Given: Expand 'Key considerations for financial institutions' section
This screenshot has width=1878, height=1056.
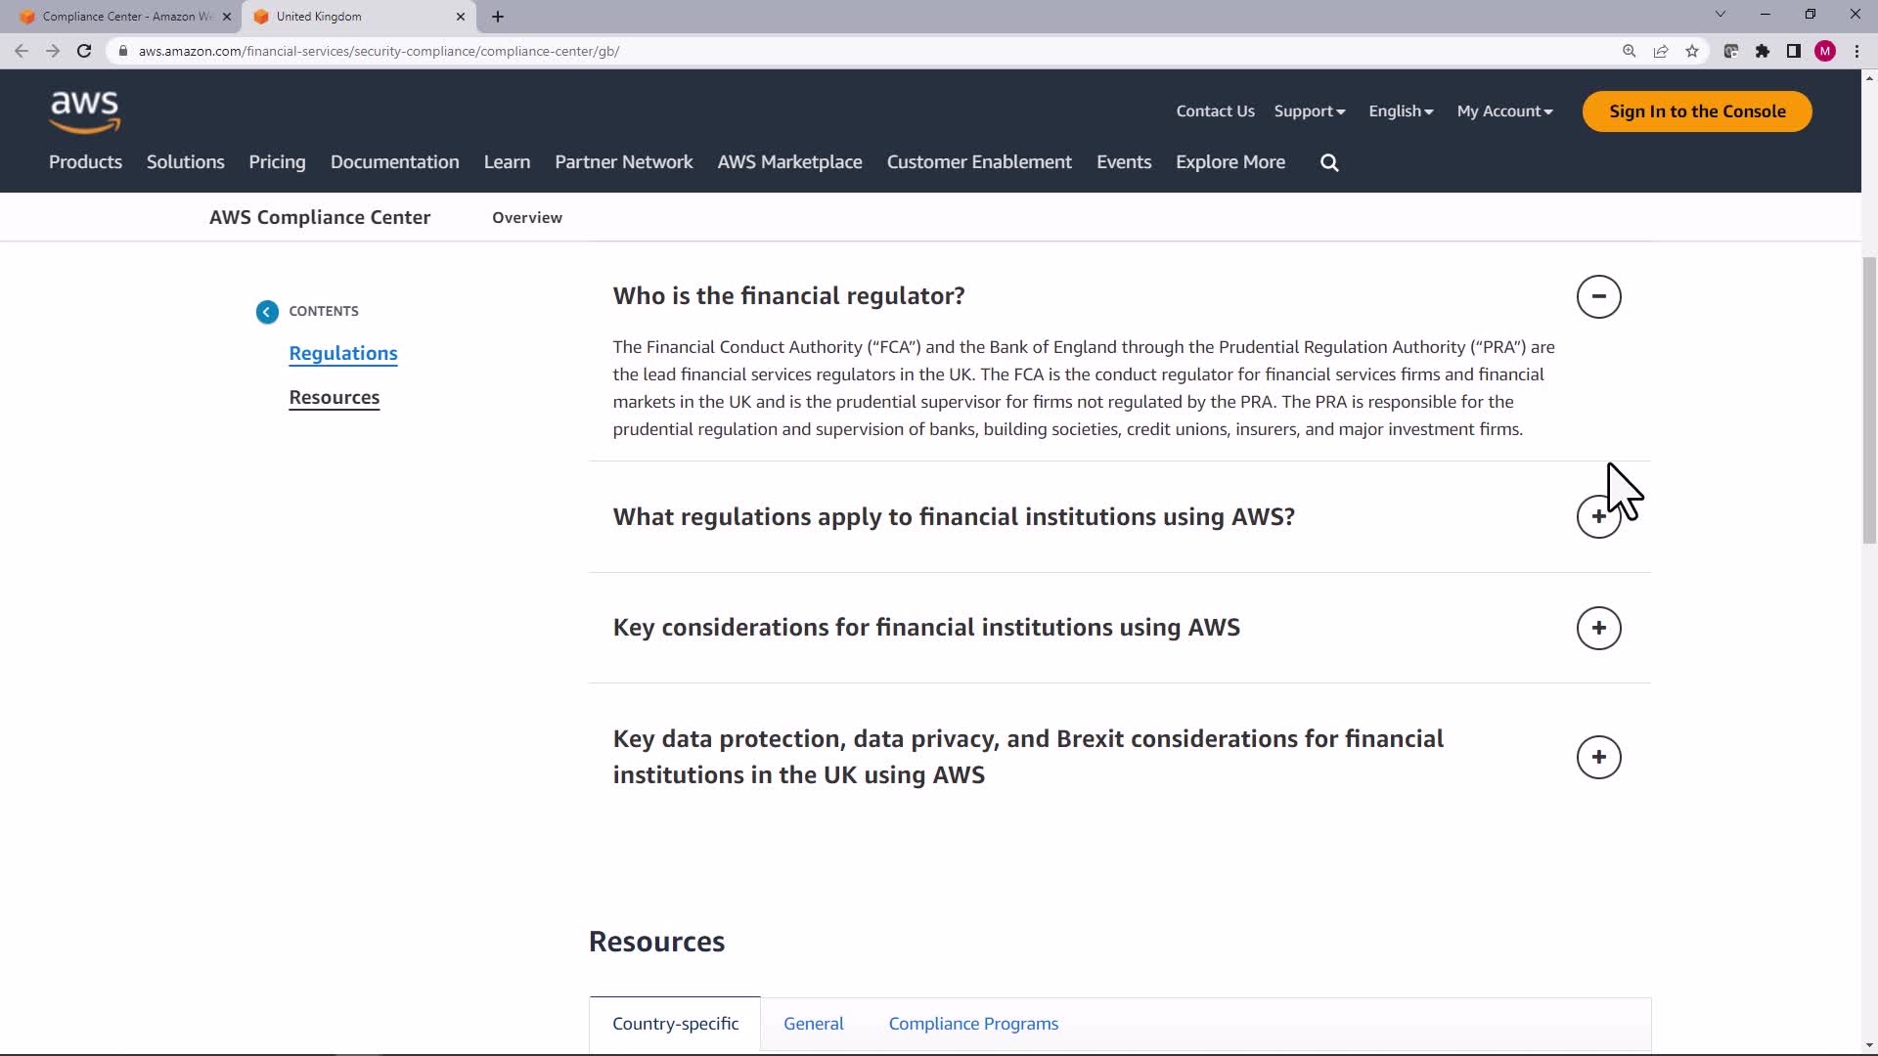Looking at the screenshot, I should tap(1598, 628).
